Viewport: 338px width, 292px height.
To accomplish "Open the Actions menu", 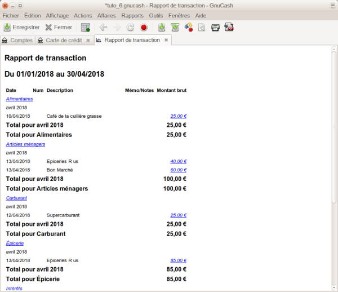I will (83, 16).
